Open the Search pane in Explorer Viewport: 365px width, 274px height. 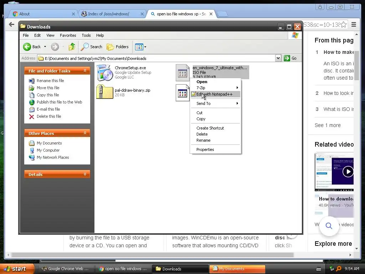click(x=92, y=47)
